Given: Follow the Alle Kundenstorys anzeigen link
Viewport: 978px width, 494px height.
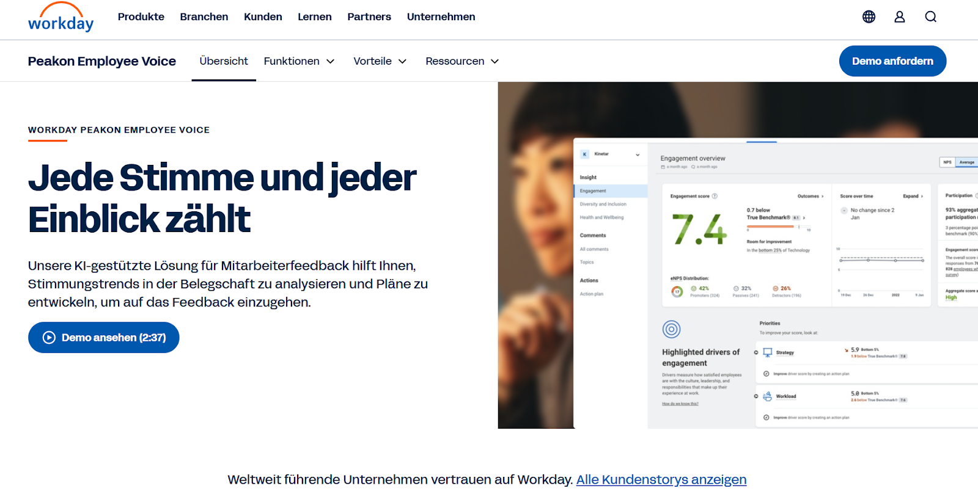Looking at the screenshot, I should (661, 479).
